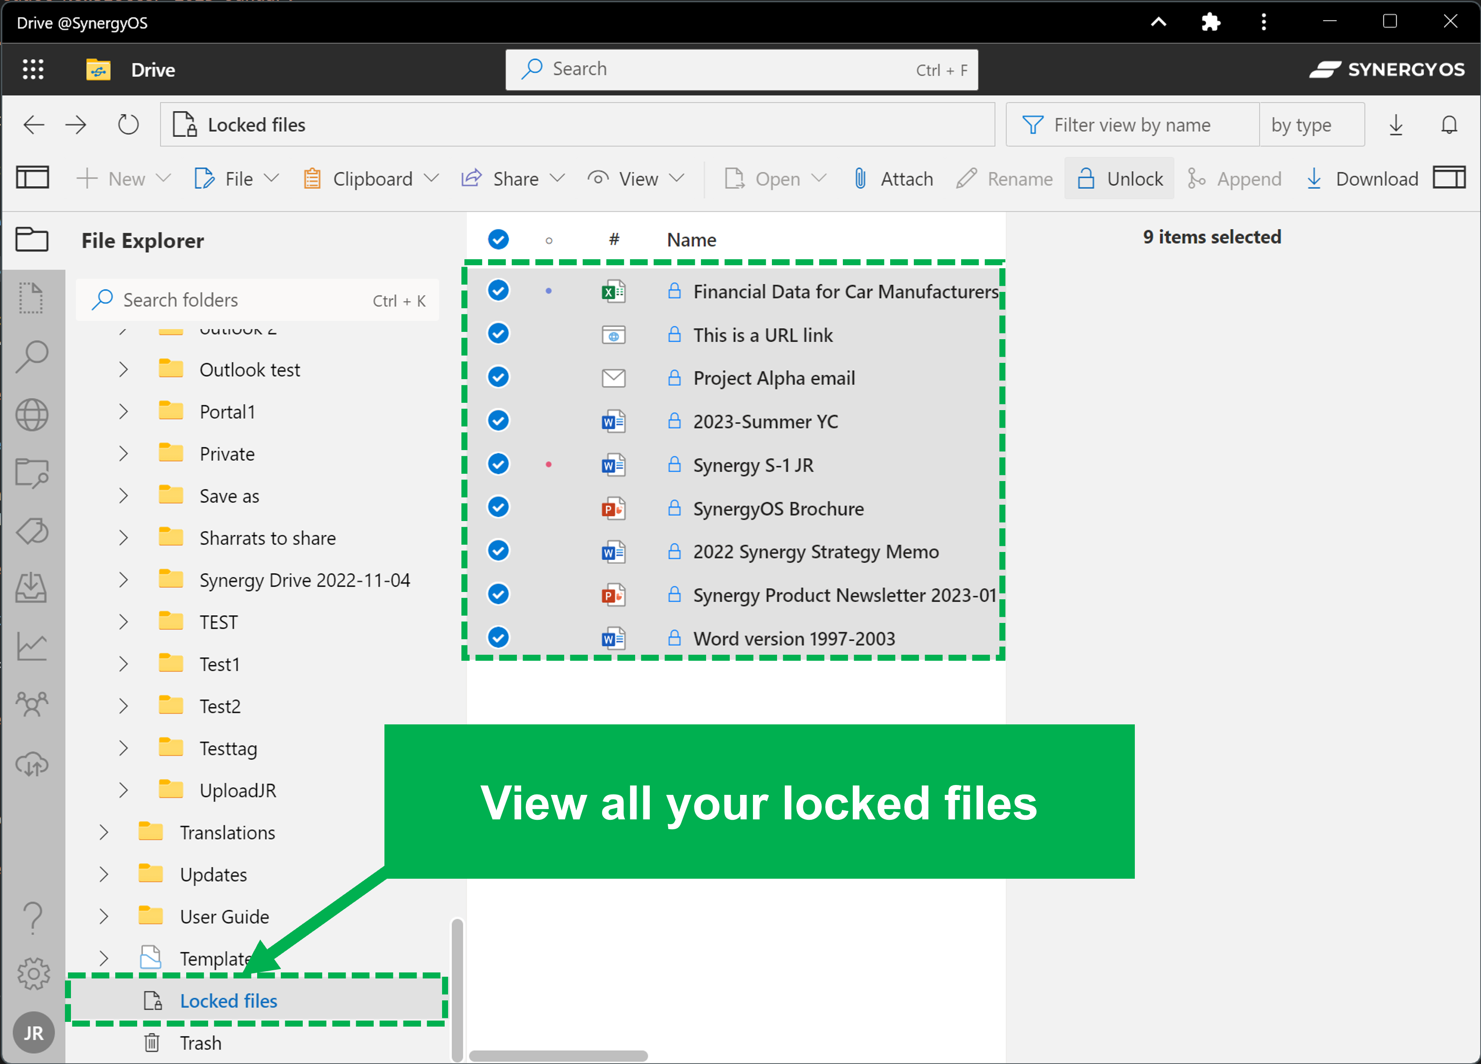
Task: Toggle the select-all checkbox in header
Action: tap(498, 239)
